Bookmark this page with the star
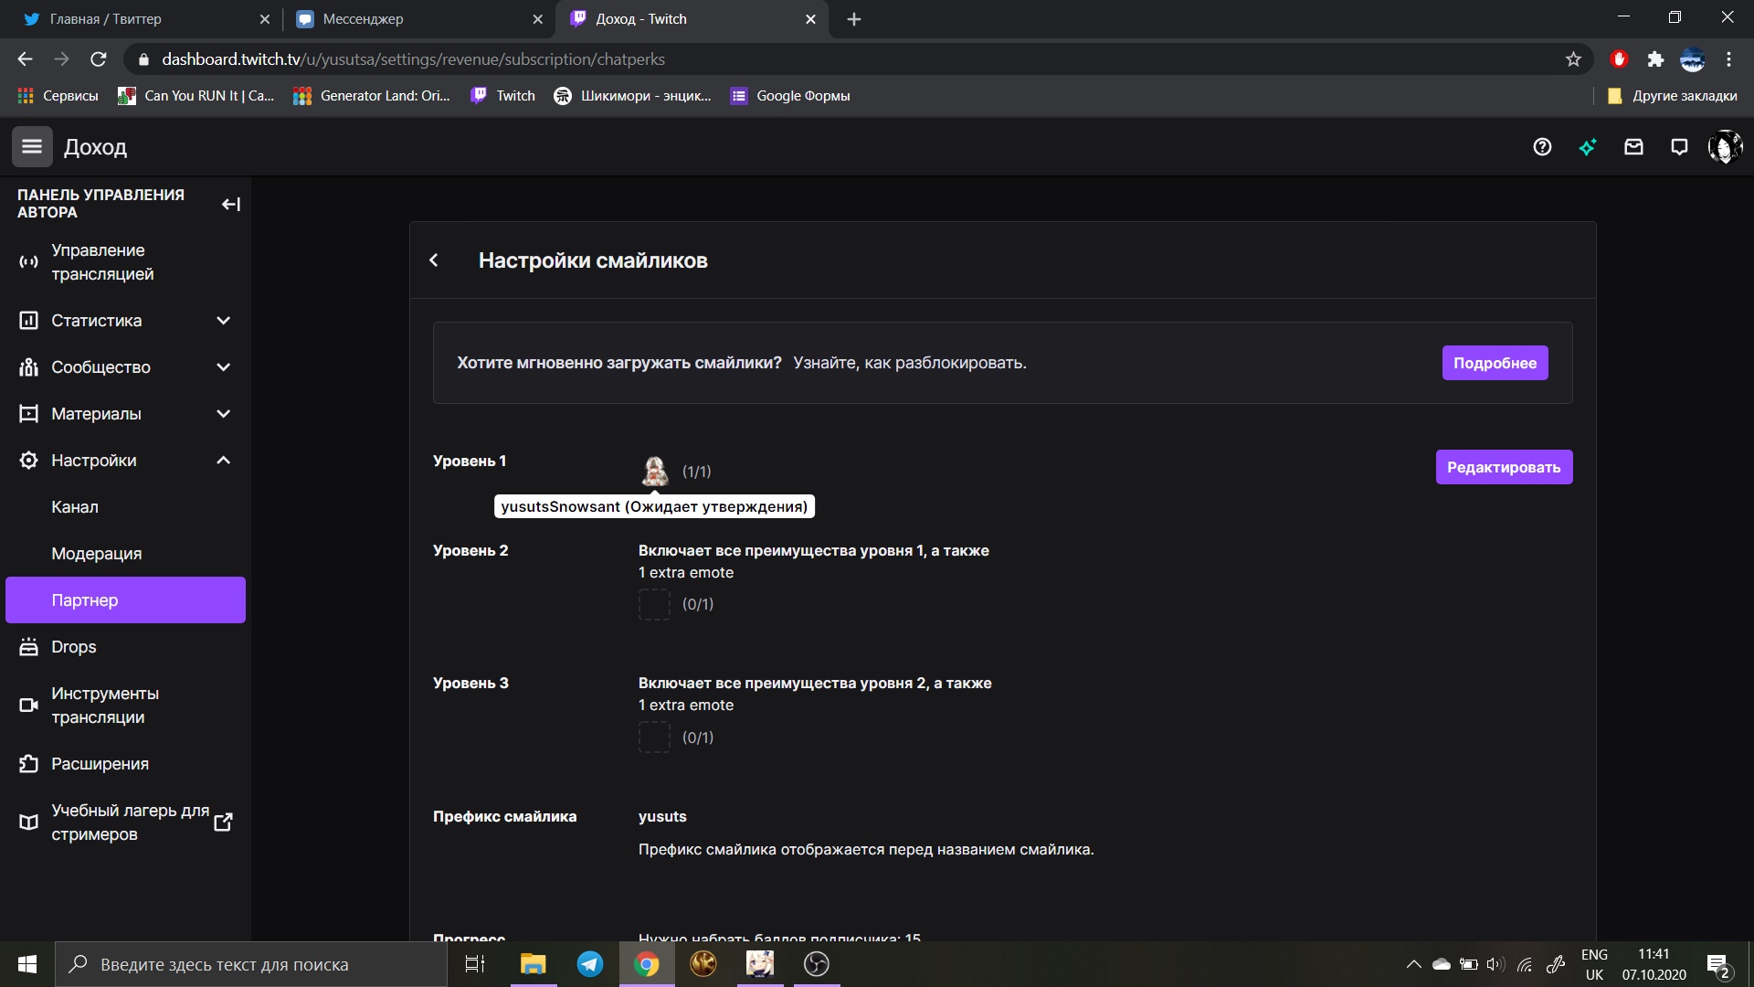 [x=1573, y=59]
